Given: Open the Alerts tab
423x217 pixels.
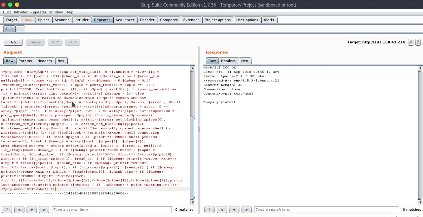Looking at the screenshot, I should coord(269,20).
